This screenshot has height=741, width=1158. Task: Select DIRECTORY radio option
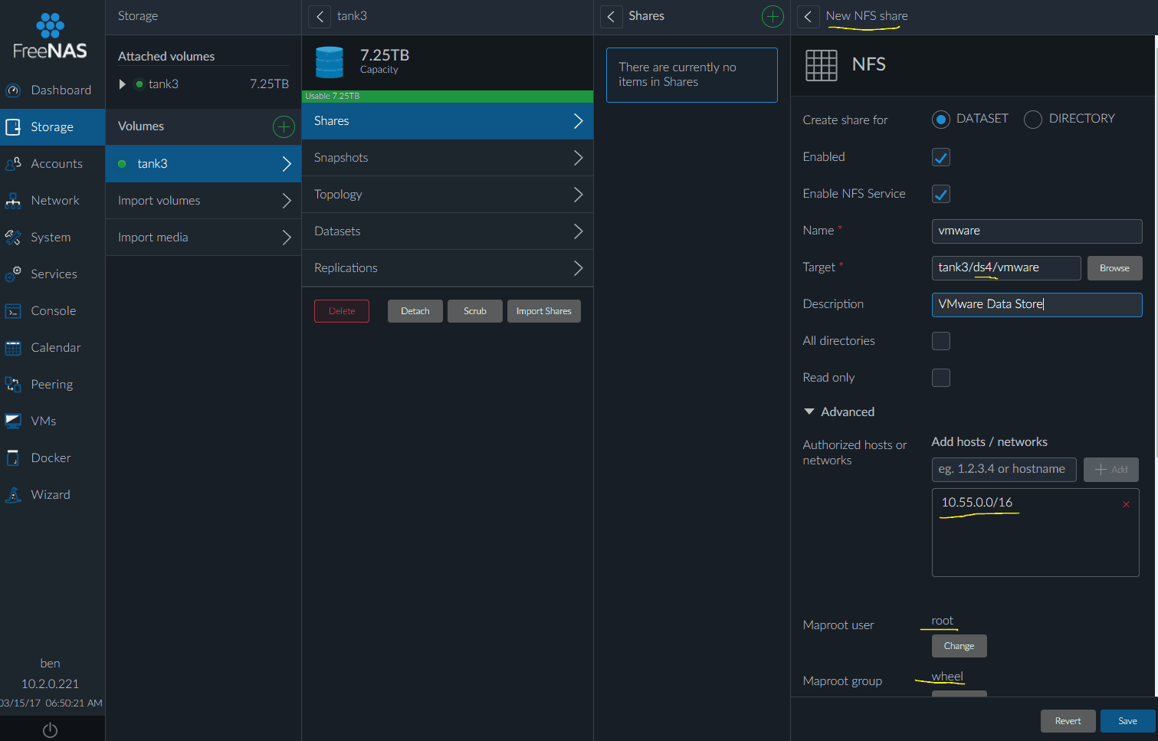[x=1033, y=120]
